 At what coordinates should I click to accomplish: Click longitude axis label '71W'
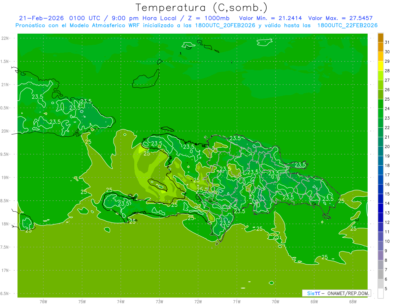[237, 301]
